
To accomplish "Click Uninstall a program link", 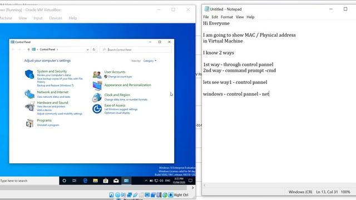I will [x=48, y=125].
